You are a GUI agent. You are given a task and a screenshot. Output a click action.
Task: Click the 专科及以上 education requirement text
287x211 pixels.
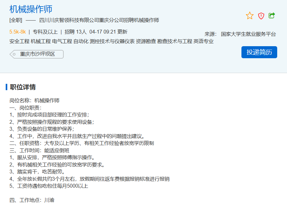click(45, 32)
